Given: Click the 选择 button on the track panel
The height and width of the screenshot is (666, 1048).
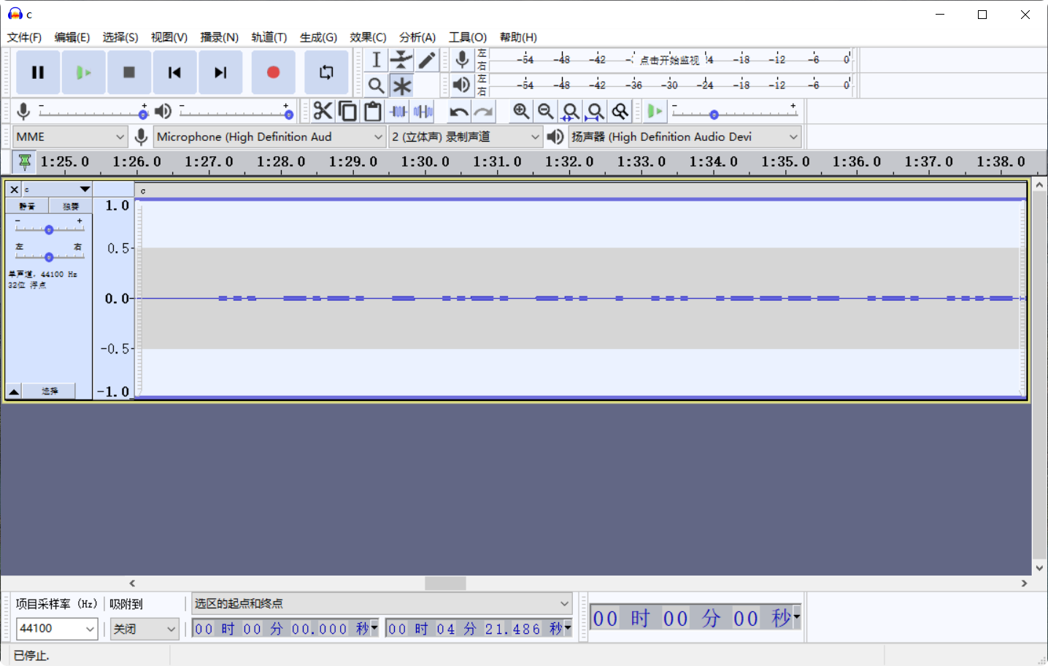Looking at the screenshot, I should click(x=50, y=391).
